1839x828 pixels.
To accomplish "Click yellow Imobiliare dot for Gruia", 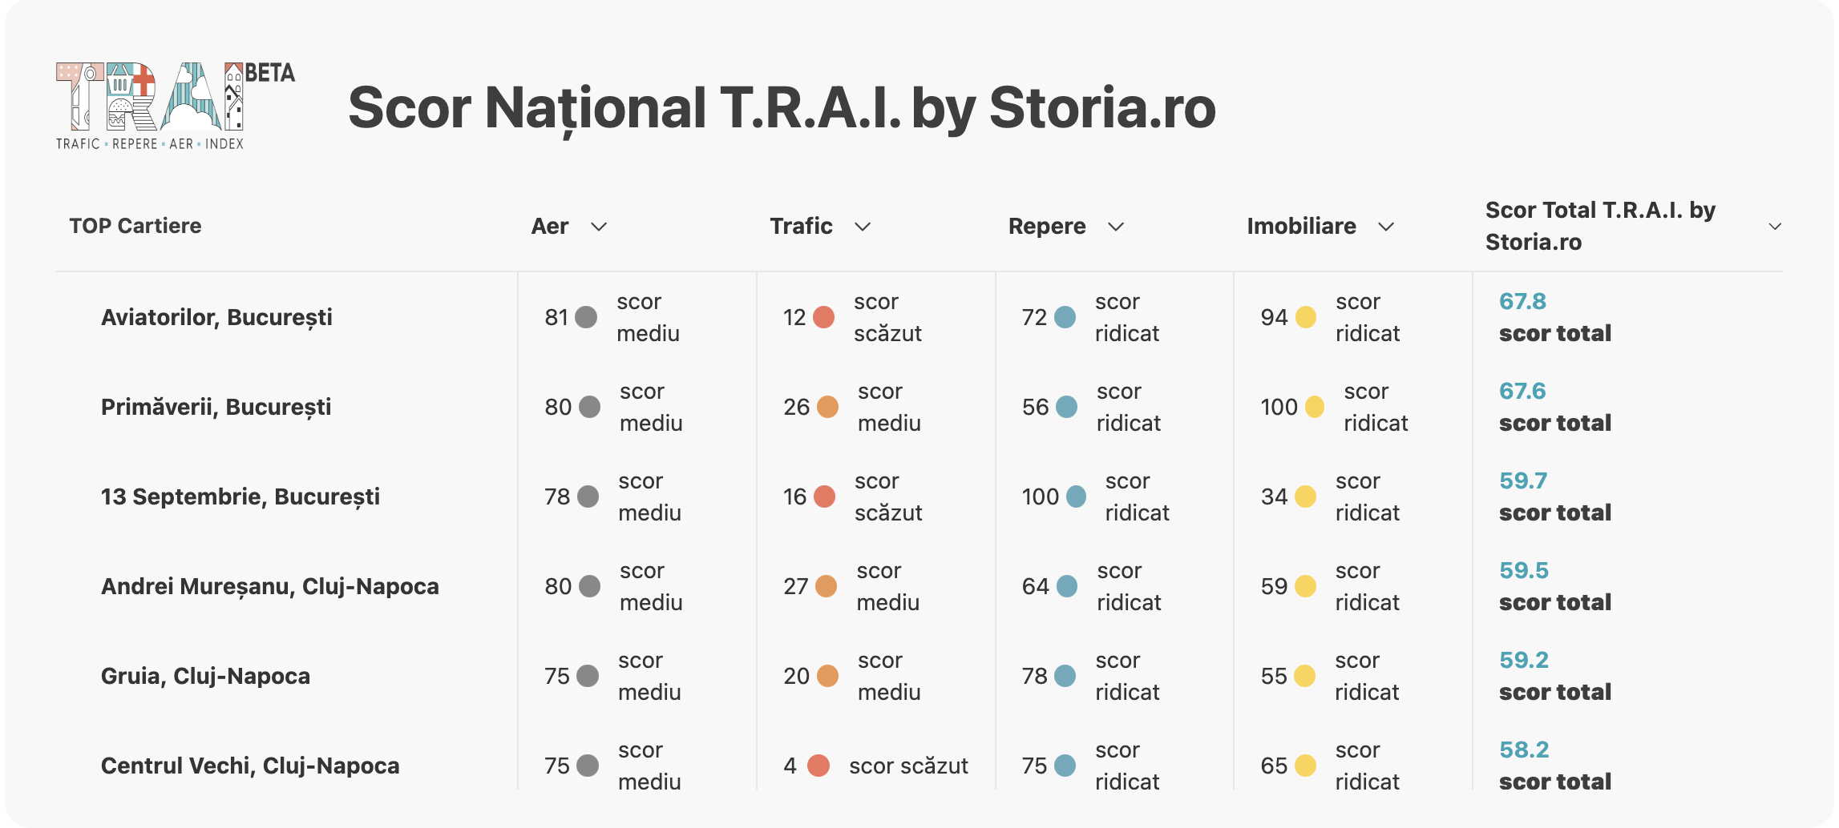I will point(1304,676).
